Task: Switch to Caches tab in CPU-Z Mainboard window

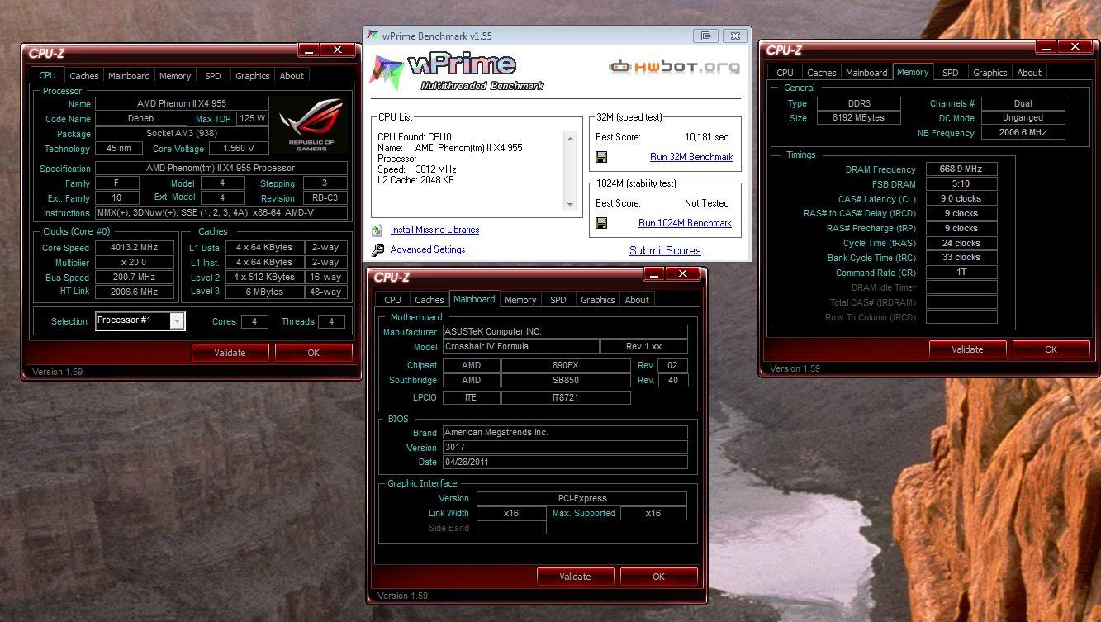Action: pyautogui.click(x=429, y=300)
